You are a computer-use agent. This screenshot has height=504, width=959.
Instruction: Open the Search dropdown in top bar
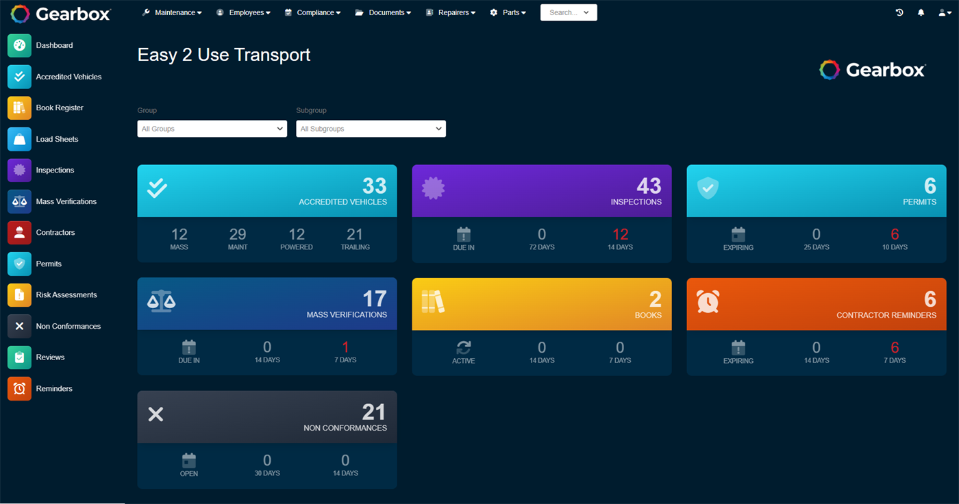click(569, 12)
